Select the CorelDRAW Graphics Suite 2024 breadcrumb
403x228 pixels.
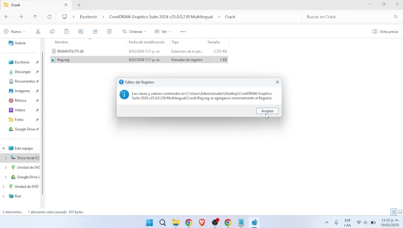[161, 17]
